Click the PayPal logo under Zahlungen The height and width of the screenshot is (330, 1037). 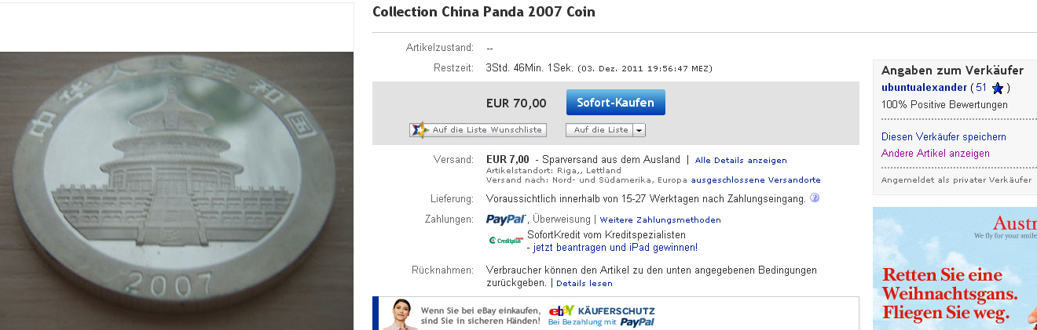506,219
